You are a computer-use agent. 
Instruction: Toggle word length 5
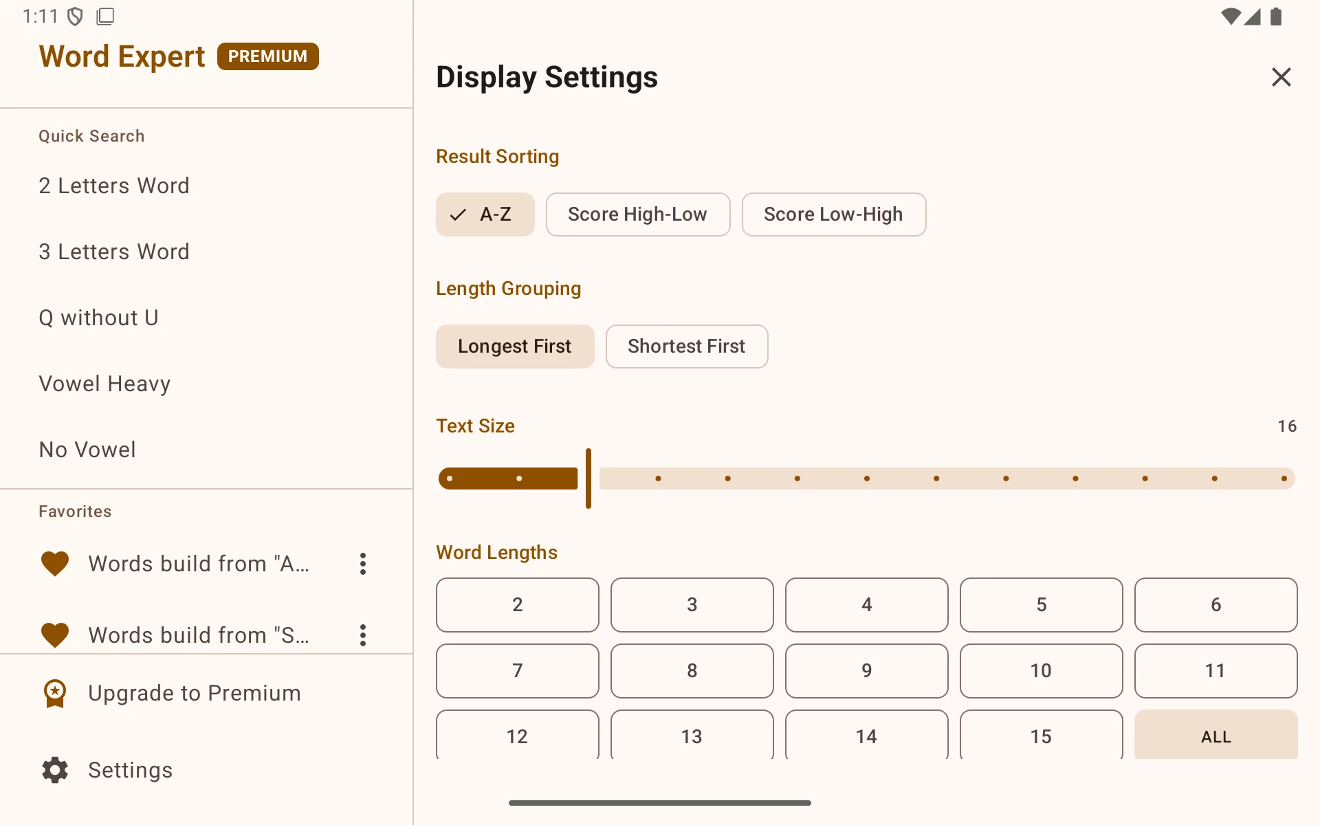point(1042,605)
